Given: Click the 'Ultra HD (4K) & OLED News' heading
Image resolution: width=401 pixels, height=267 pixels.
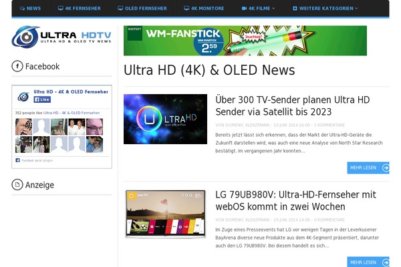Looking at the screenshot, I should 209,70.
